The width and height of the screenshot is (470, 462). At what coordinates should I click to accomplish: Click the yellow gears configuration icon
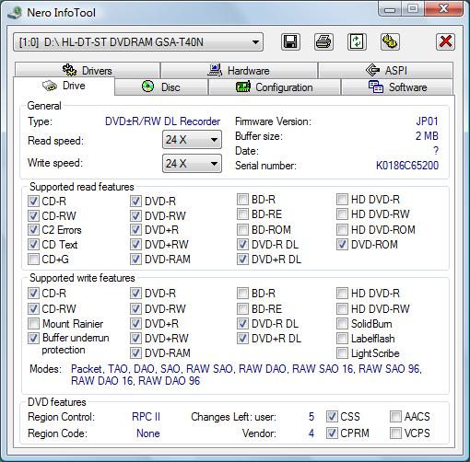point(390,41)
